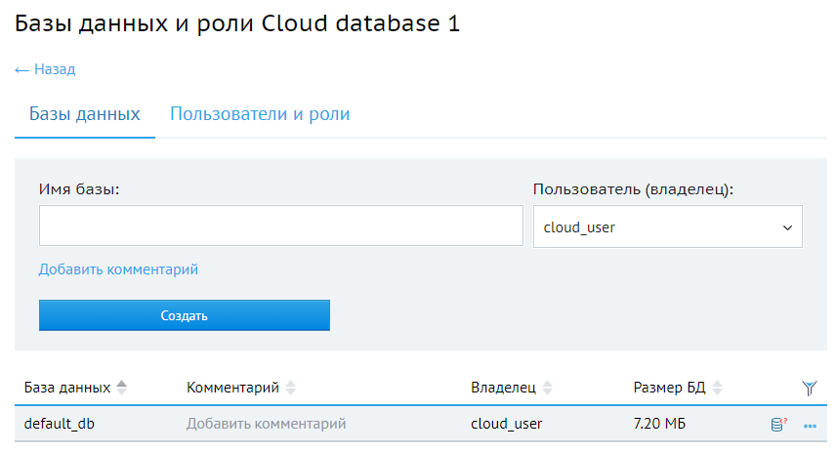
Task: Click the База данных column header
Action: coord(67,388)
